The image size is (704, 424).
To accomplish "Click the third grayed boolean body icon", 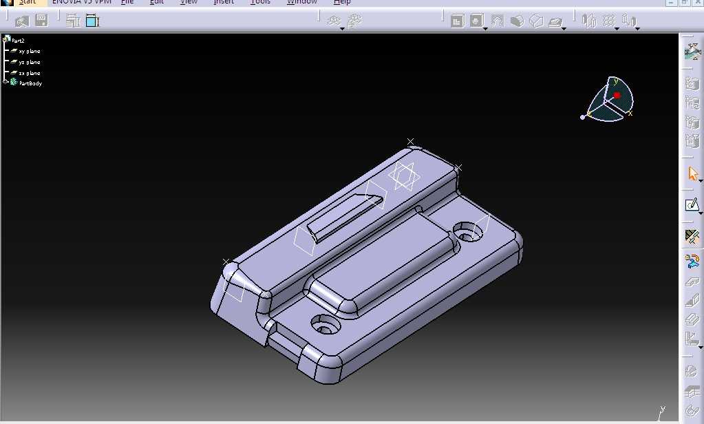I will [x=692, y=122].
